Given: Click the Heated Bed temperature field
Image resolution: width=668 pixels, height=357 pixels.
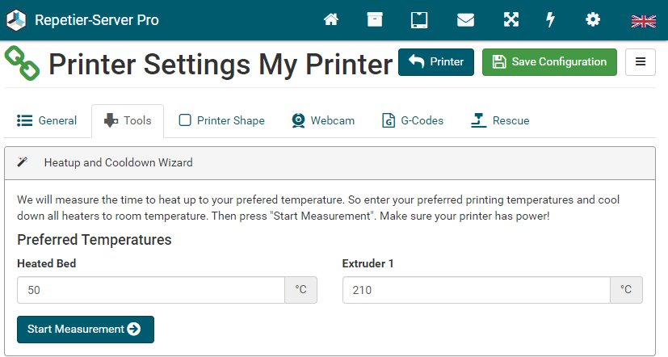Looking at the screenshot, I should click(x=150, y=290).
